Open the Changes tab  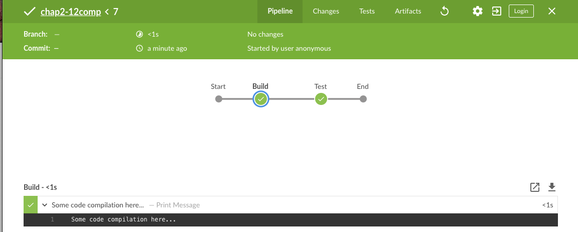click(x=326, y=11)
